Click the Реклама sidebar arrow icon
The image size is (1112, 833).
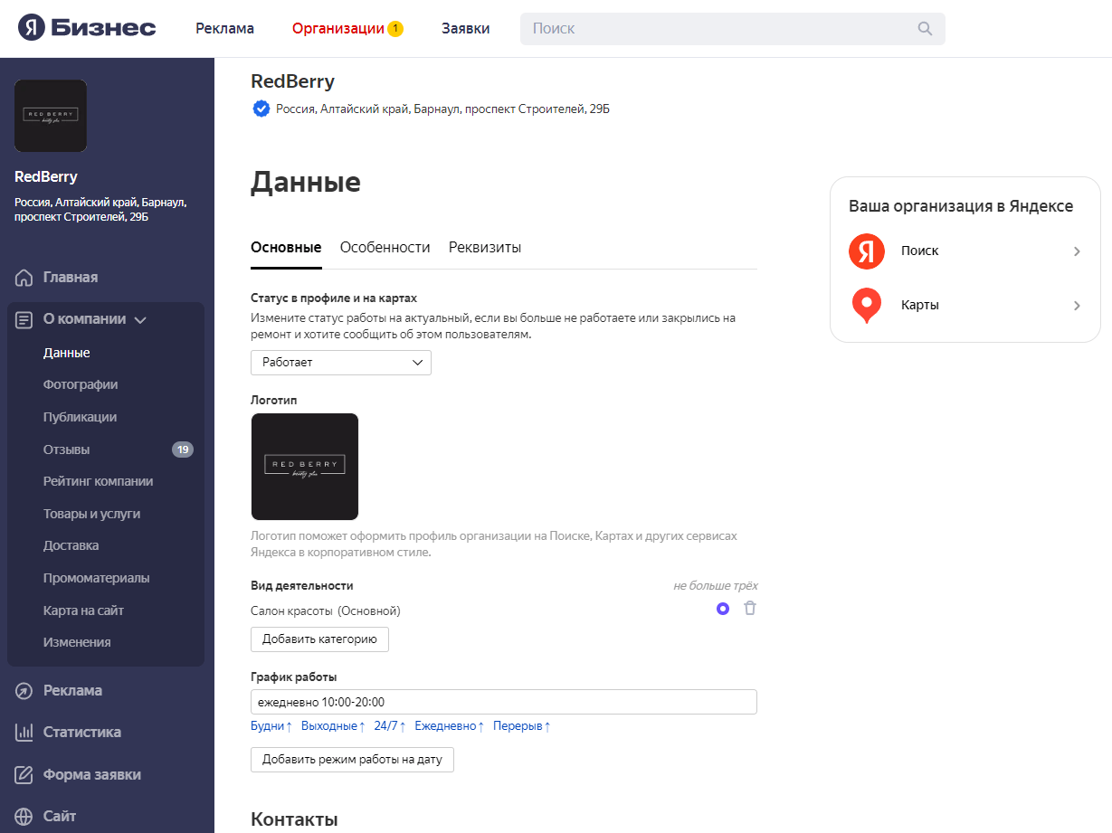pos(24,691)
